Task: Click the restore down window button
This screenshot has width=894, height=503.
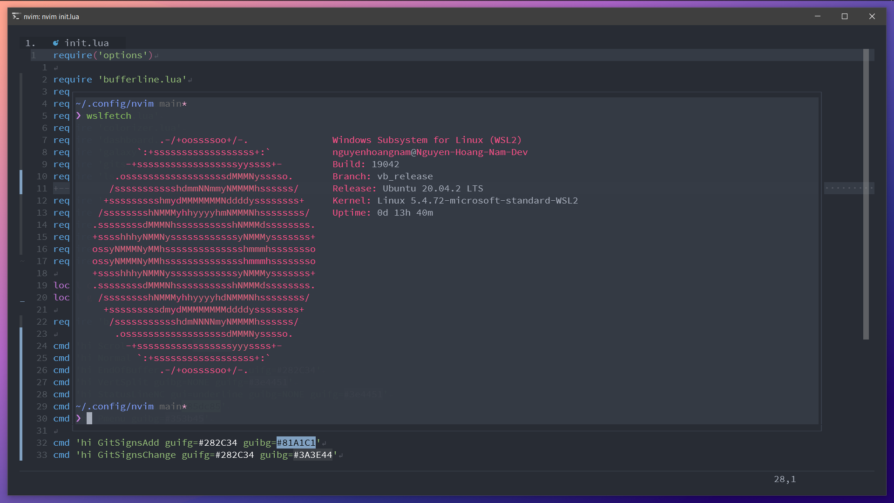Action: (844, 16)
